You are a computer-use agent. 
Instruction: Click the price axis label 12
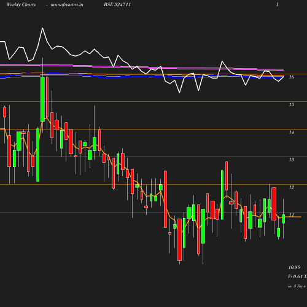292,187
